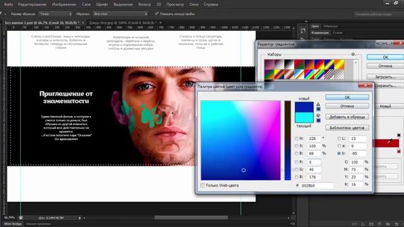This screenshot has height=227, width=404.
Task: Select the first purple-pink gradient preset
Action: coord(270,64)
